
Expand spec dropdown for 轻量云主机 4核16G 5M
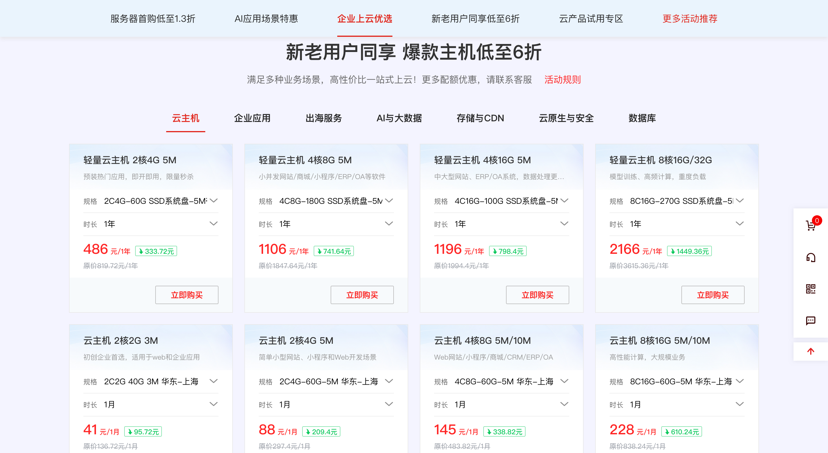tap(564, 201)
